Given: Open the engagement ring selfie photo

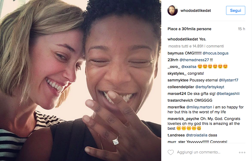Looking at the screenshot, I should 80,80.
